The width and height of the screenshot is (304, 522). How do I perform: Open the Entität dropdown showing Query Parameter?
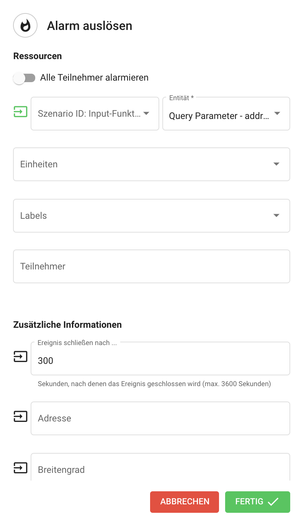coord(226,115)
